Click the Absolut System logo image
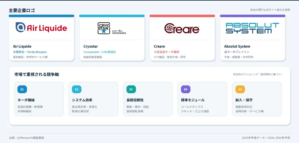The image size is (299, 143). tap(253, 28)
